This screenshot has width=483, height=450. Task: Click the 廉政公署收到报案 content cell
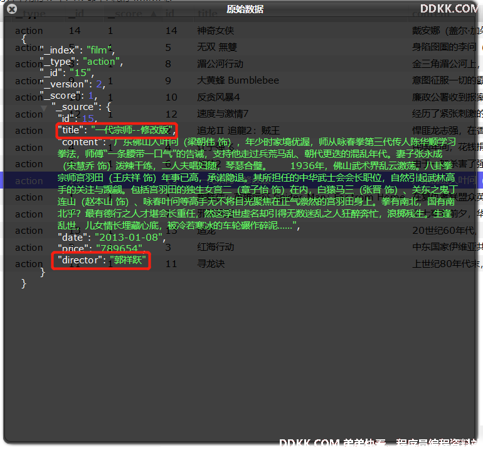pos(447,97)
